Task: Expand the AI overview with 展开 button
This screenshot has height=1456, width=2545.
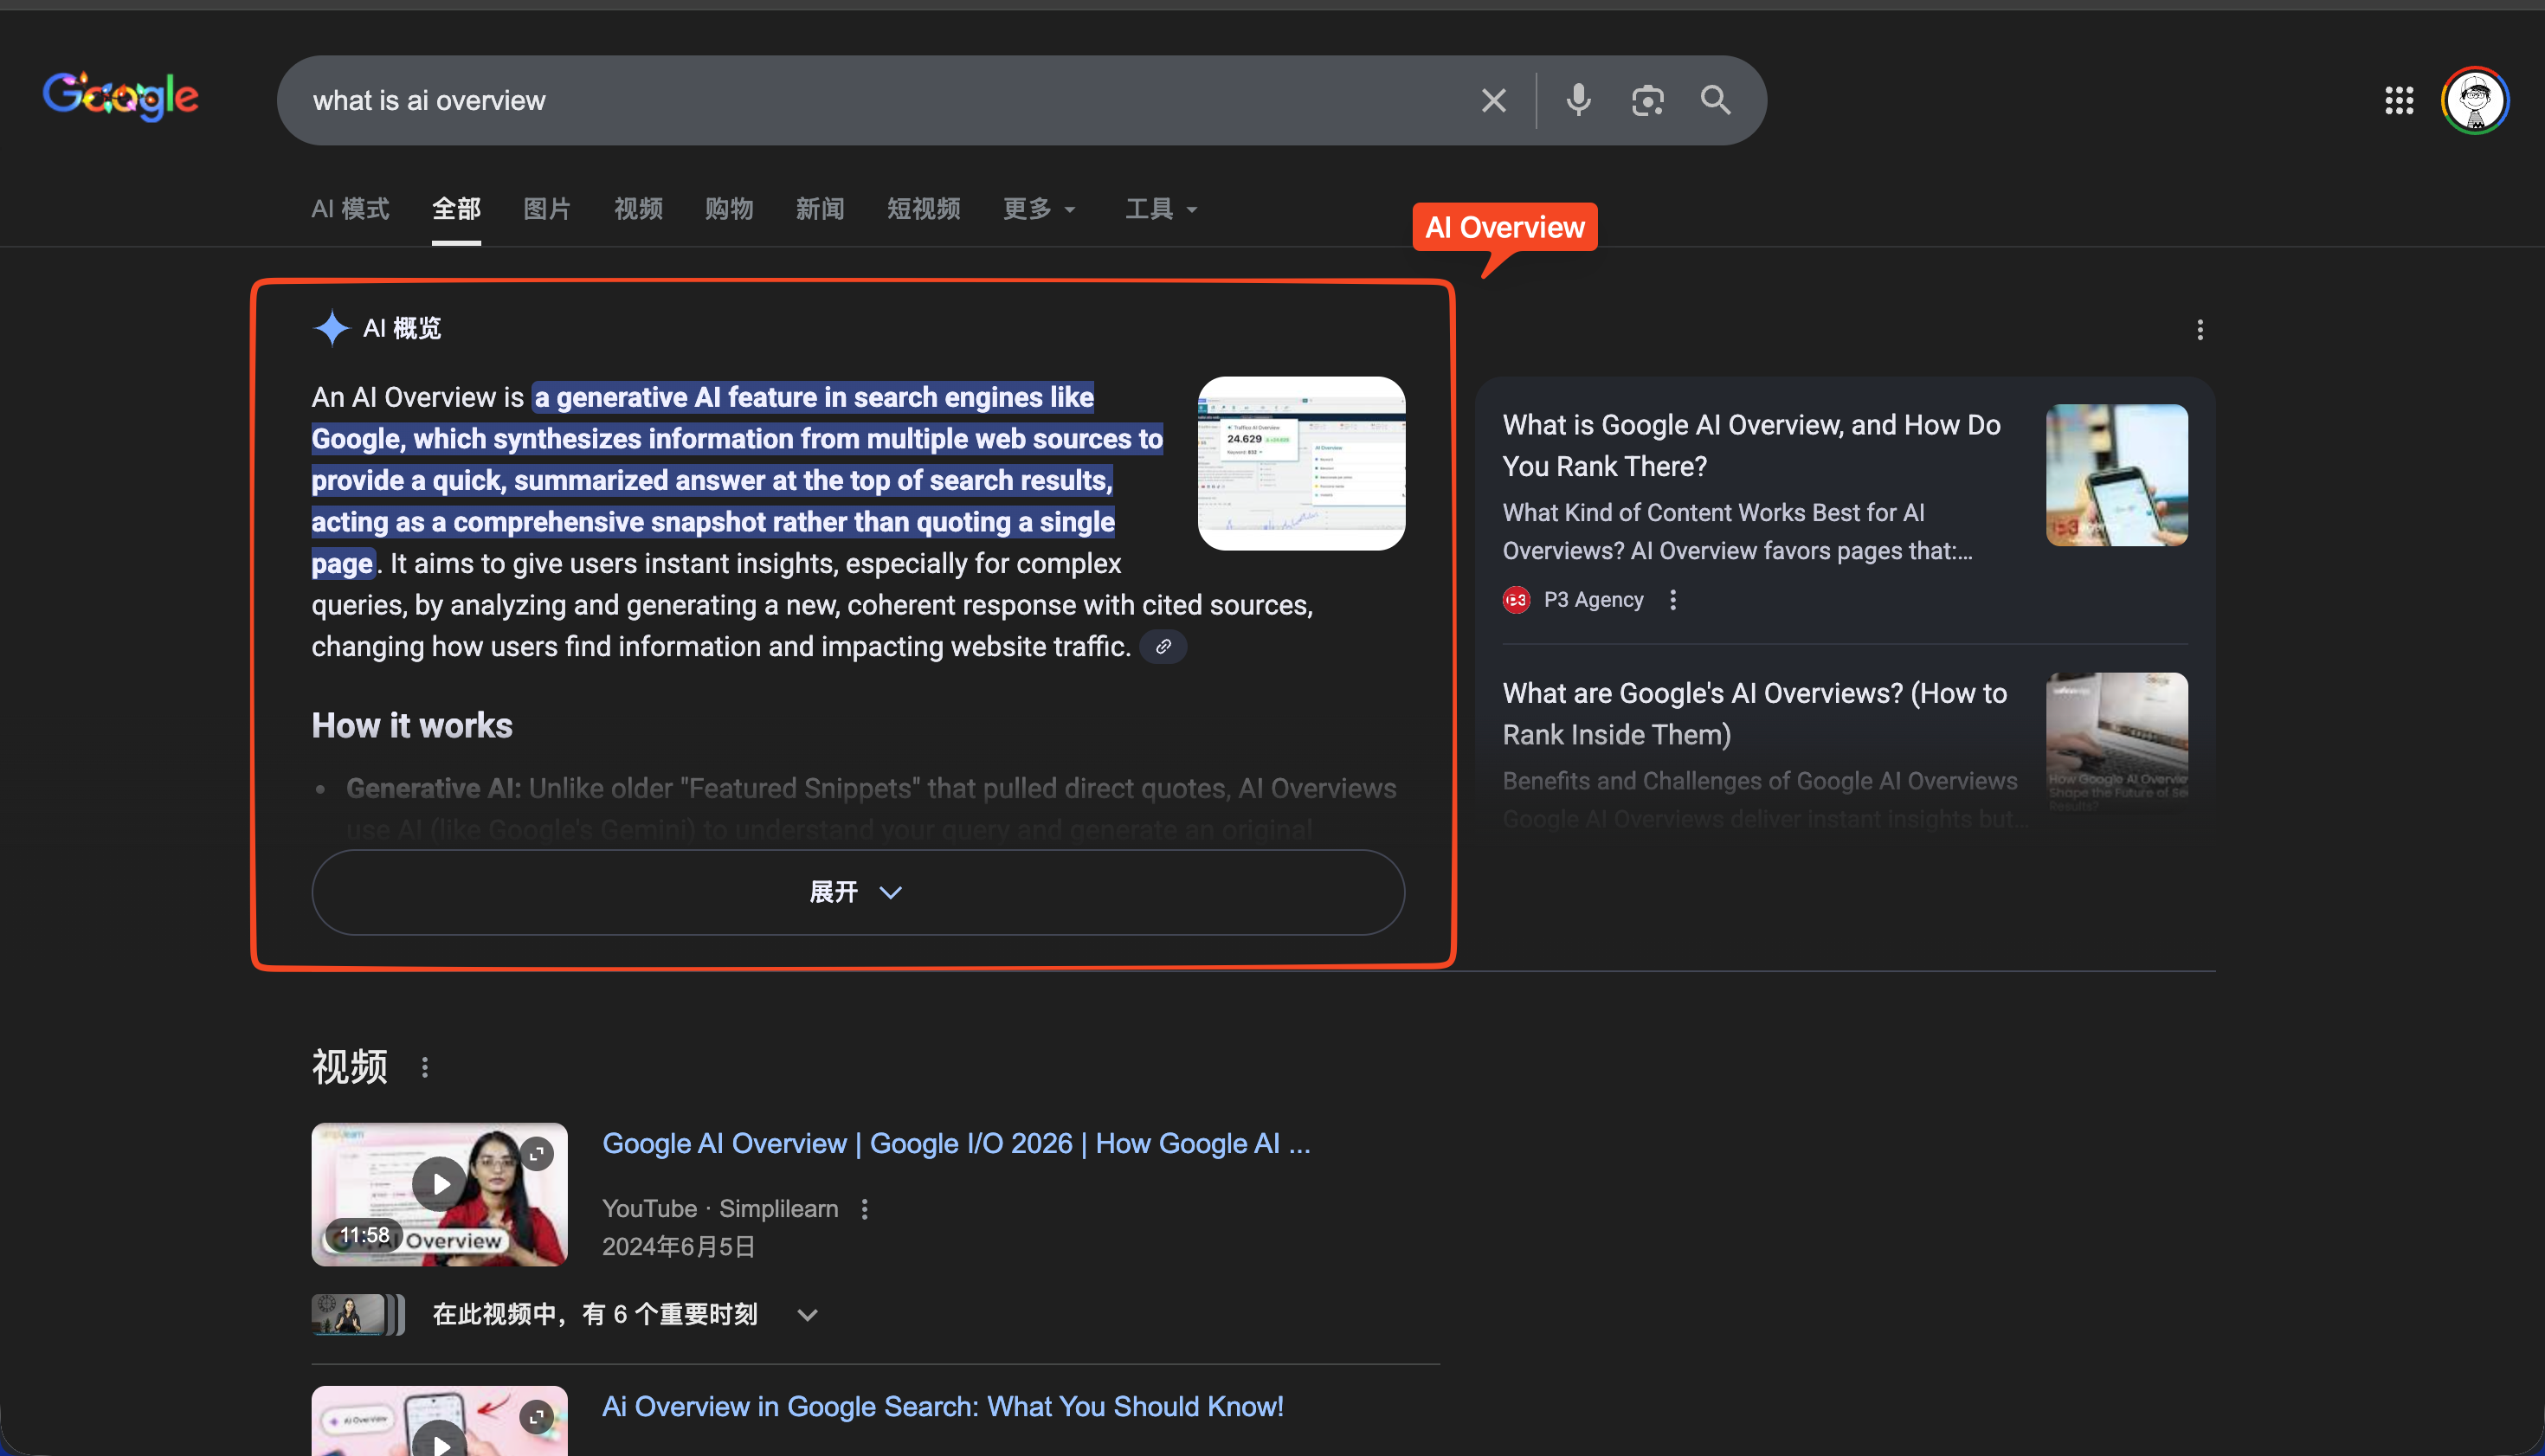Action: click(857, 892)
